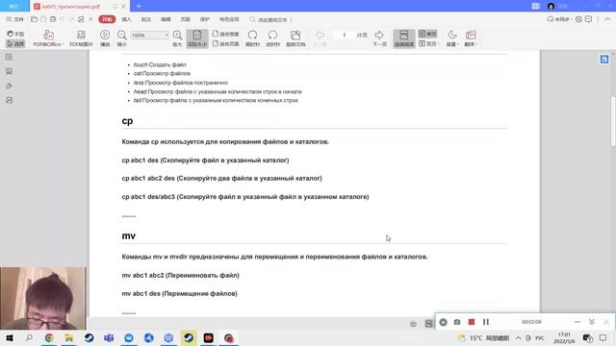
Task: Fit page to width
Action: point(226,35)
